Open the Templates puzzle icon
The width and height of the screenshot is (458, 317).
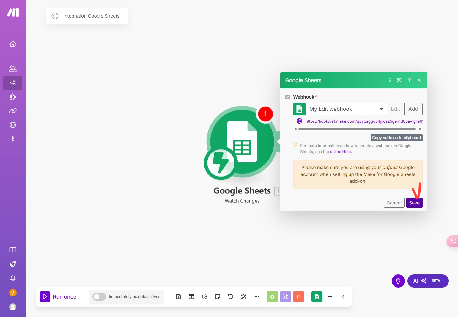click(13, 97)
